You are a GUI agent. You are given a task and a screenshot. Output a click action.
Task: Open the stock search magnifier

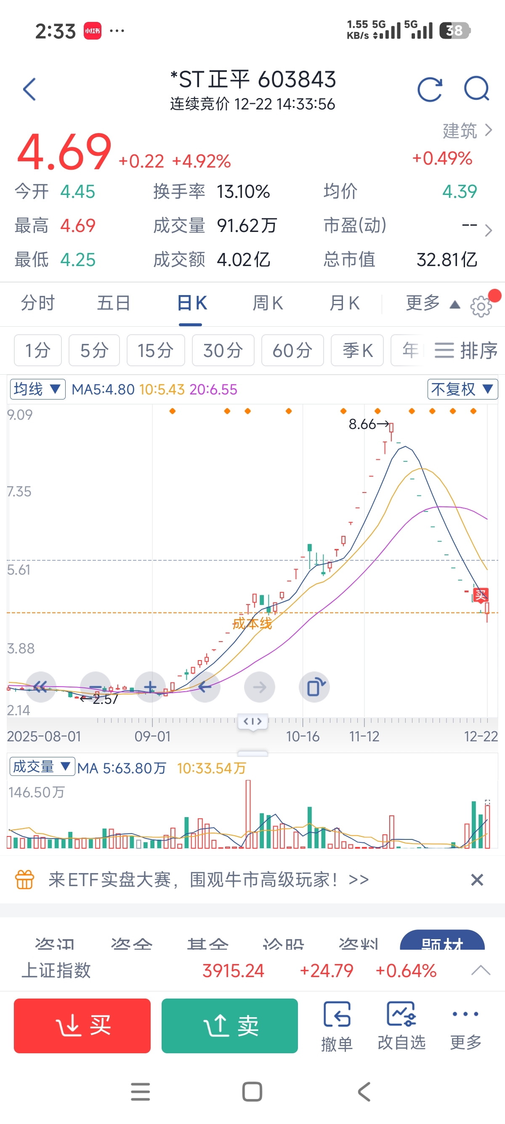tap(477, 88)
